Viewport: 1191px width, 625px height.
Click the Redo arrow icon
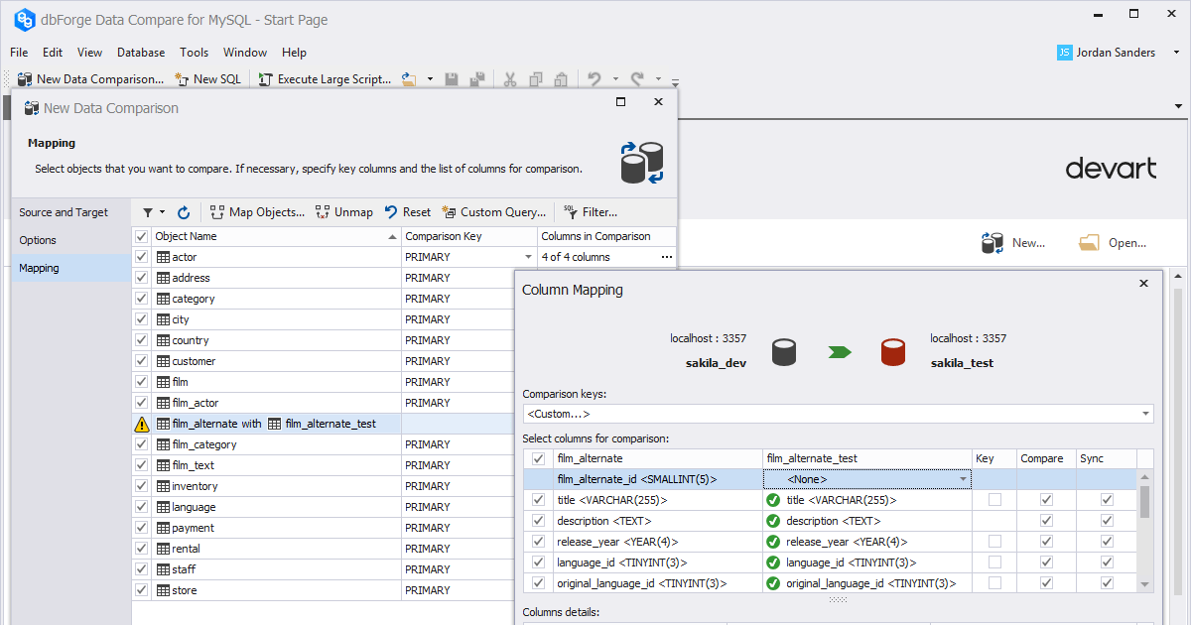coord(637,79)
